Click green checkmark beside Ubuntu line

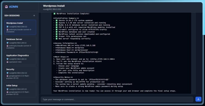(57, 21)
